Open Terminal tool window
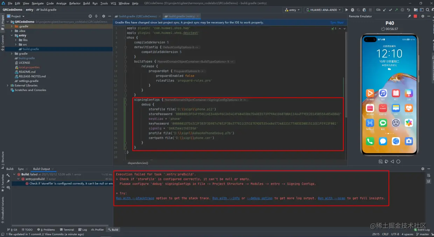The height and width of the screenshot is (237, 434). point(67,230)
